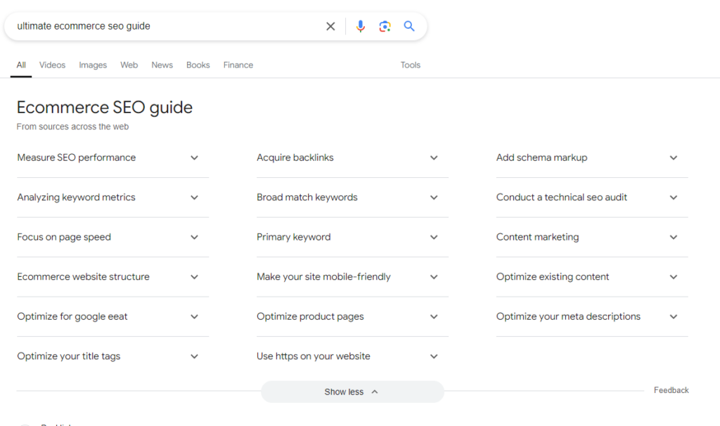Click the Optimize your title tags text
The image size is (720, 426).
(x=69, y=356)
